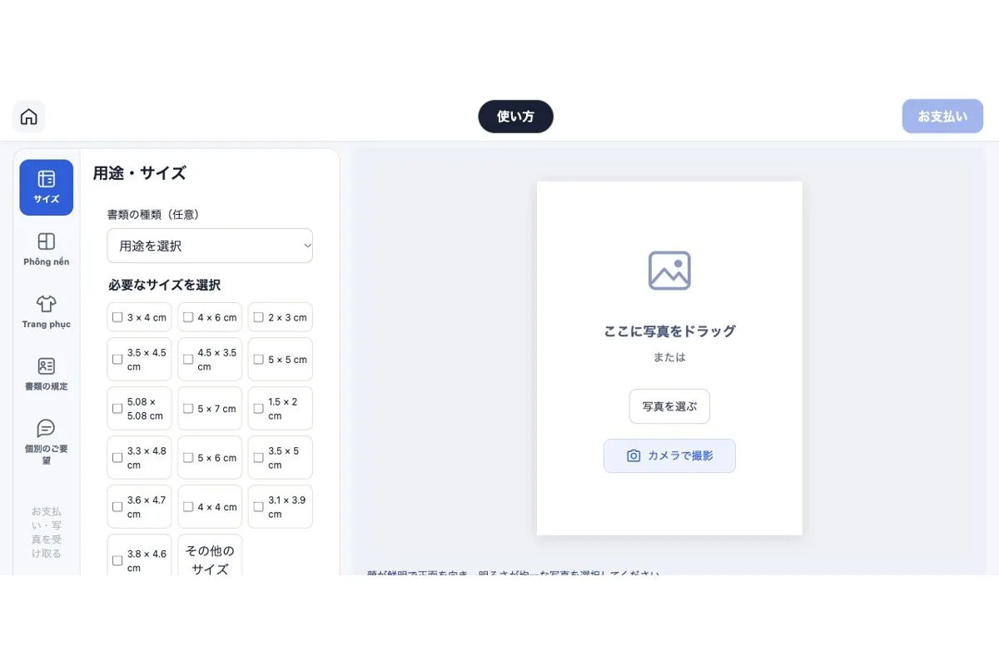Open the お支払い・写真を受け取る sidebar step

coord(47,532)
